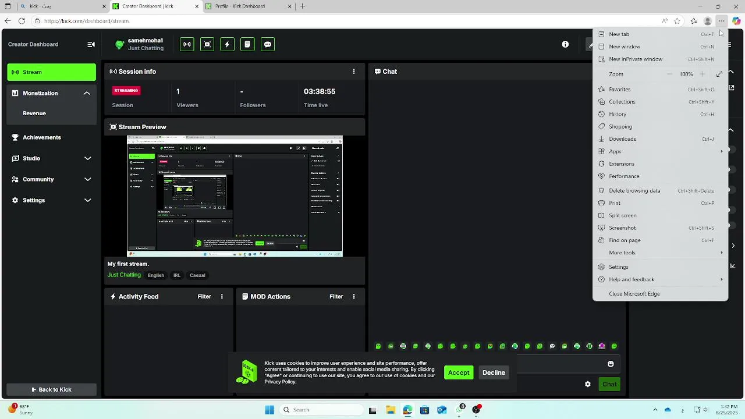Open File Explorer from taskbar
745x419 pixels.
pyautogui.click(x=390, y=410)
